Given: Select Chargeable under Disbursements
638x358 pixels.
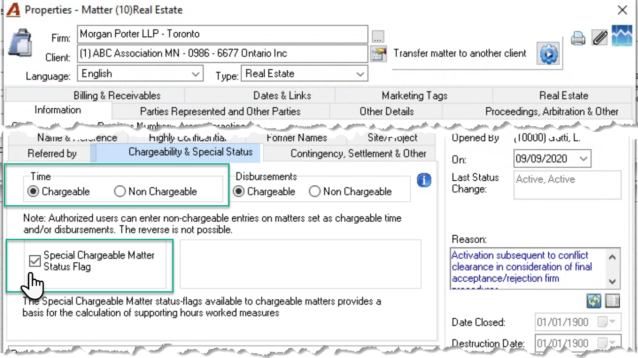Looking at the screenshot, I should click(239, 191).
